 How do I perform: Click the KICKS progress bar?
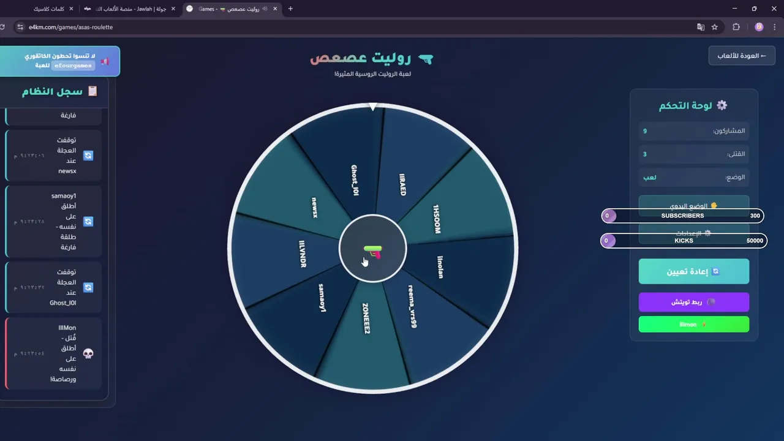[x=684, y=241]
